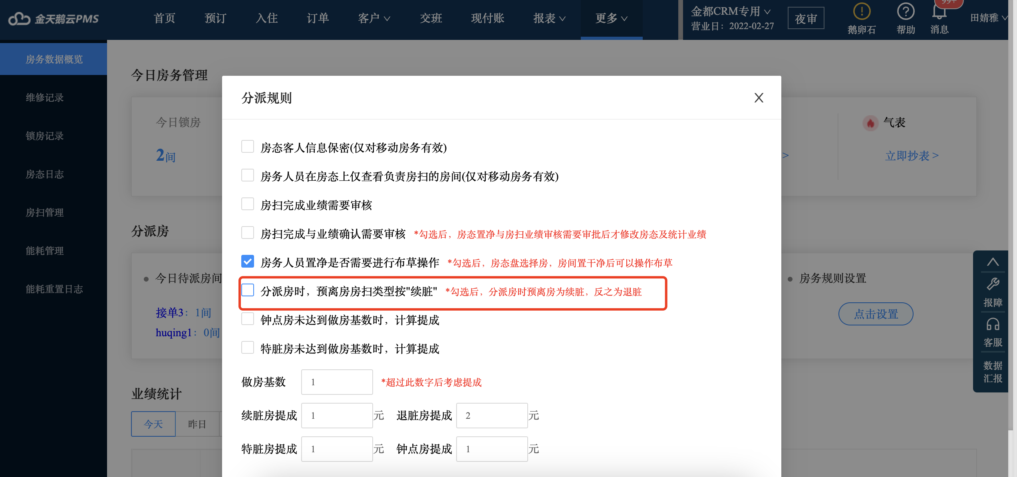Click the huqing1: 0间 link
Screen dimensions: 1017x477
pyautogui.click(x=188, y=332)
